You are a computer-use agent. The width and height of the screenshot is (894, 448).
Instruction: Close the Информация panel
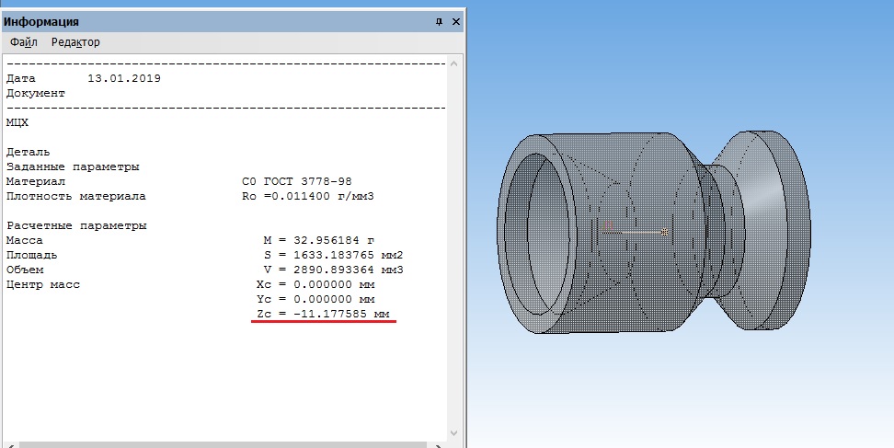[454, 21]
